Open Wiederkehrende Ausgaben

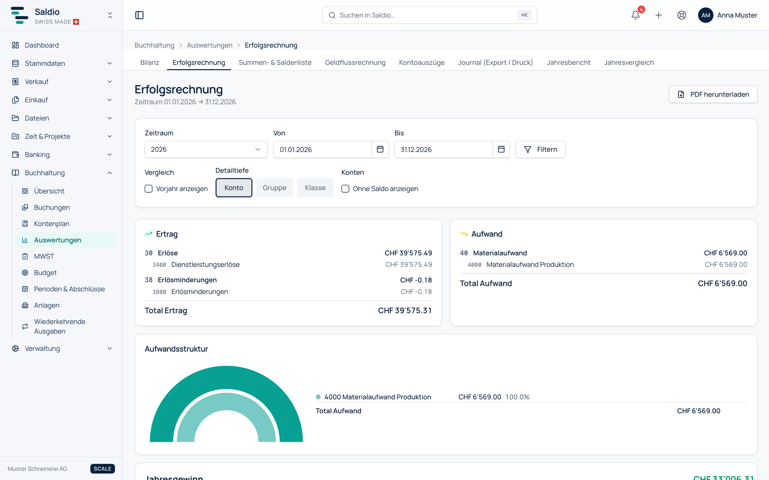[x=66, y=326]
